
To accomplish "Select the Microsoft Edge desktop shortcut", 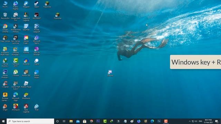I will click(x=16, y=97).
